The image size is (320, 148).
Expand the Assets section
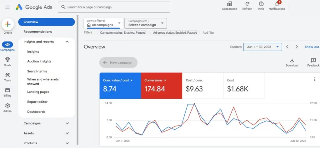coord(67,133)
